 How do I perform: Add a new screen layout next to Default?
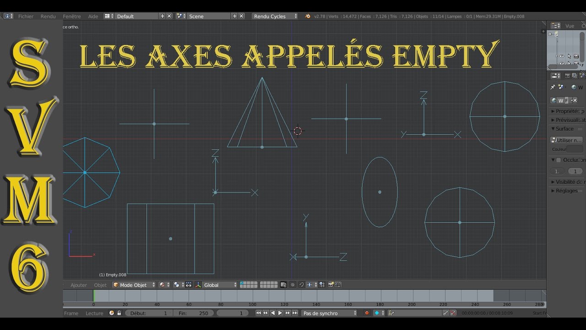tap(162, 16)
